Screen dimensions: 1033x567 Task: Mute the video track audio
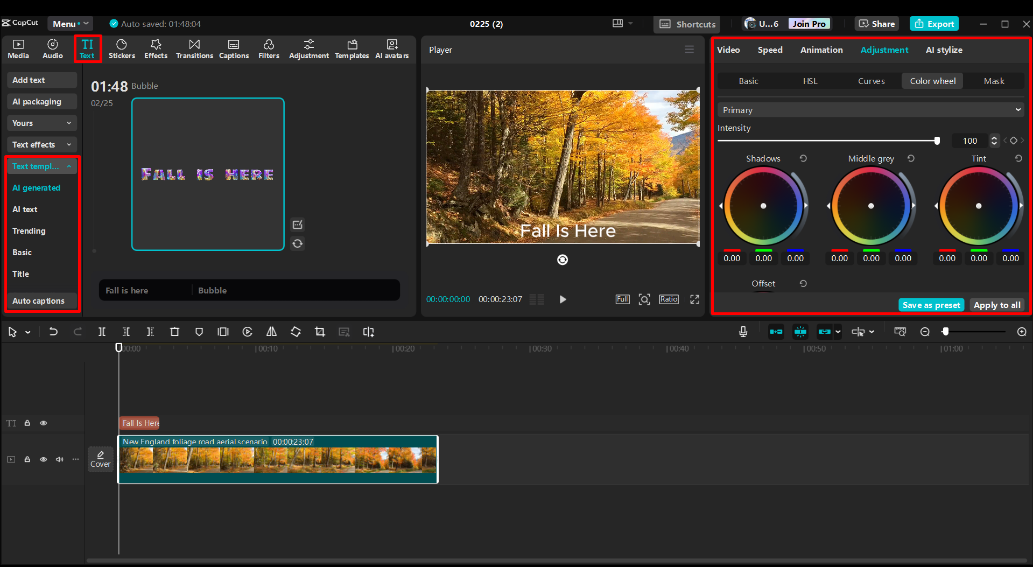59,459
